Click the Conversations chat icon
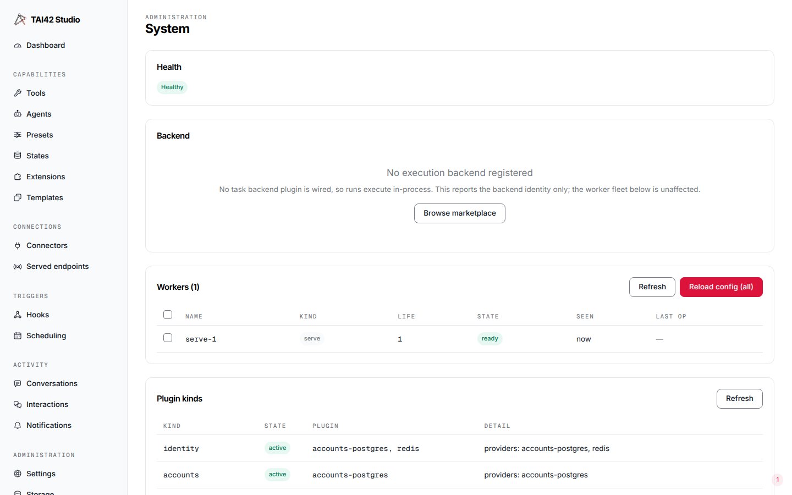The height and width of the screenshot is (495, 792). point(18,384)
